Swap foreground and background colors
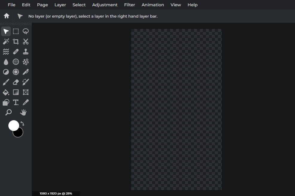The image size is (295, 196). tap(22, 124)
